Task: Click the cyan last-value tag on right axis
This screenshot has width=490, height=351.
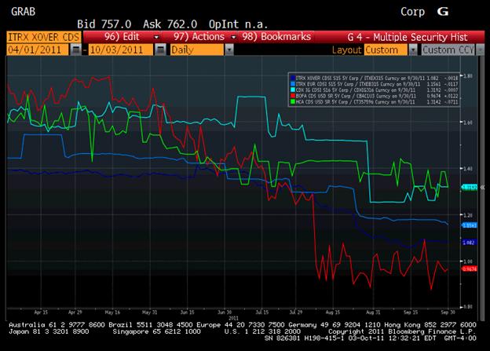Action: coord(469,187)
